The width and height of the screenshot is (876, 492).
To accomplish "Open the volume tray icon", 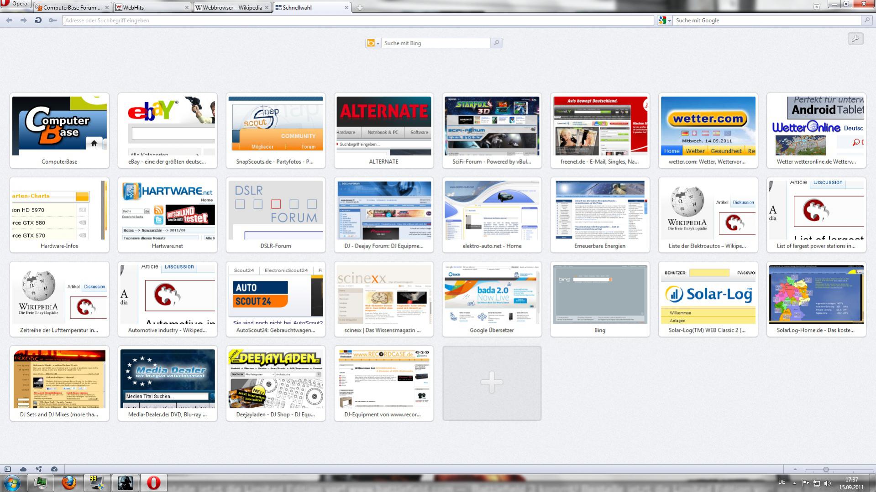I will [x=828, y=483].
